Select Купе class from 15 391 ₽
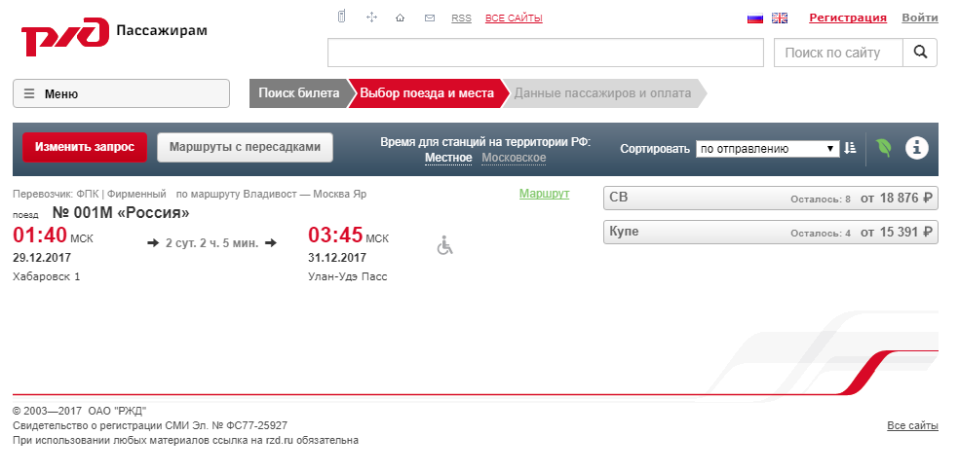 (x=771, y=232)
